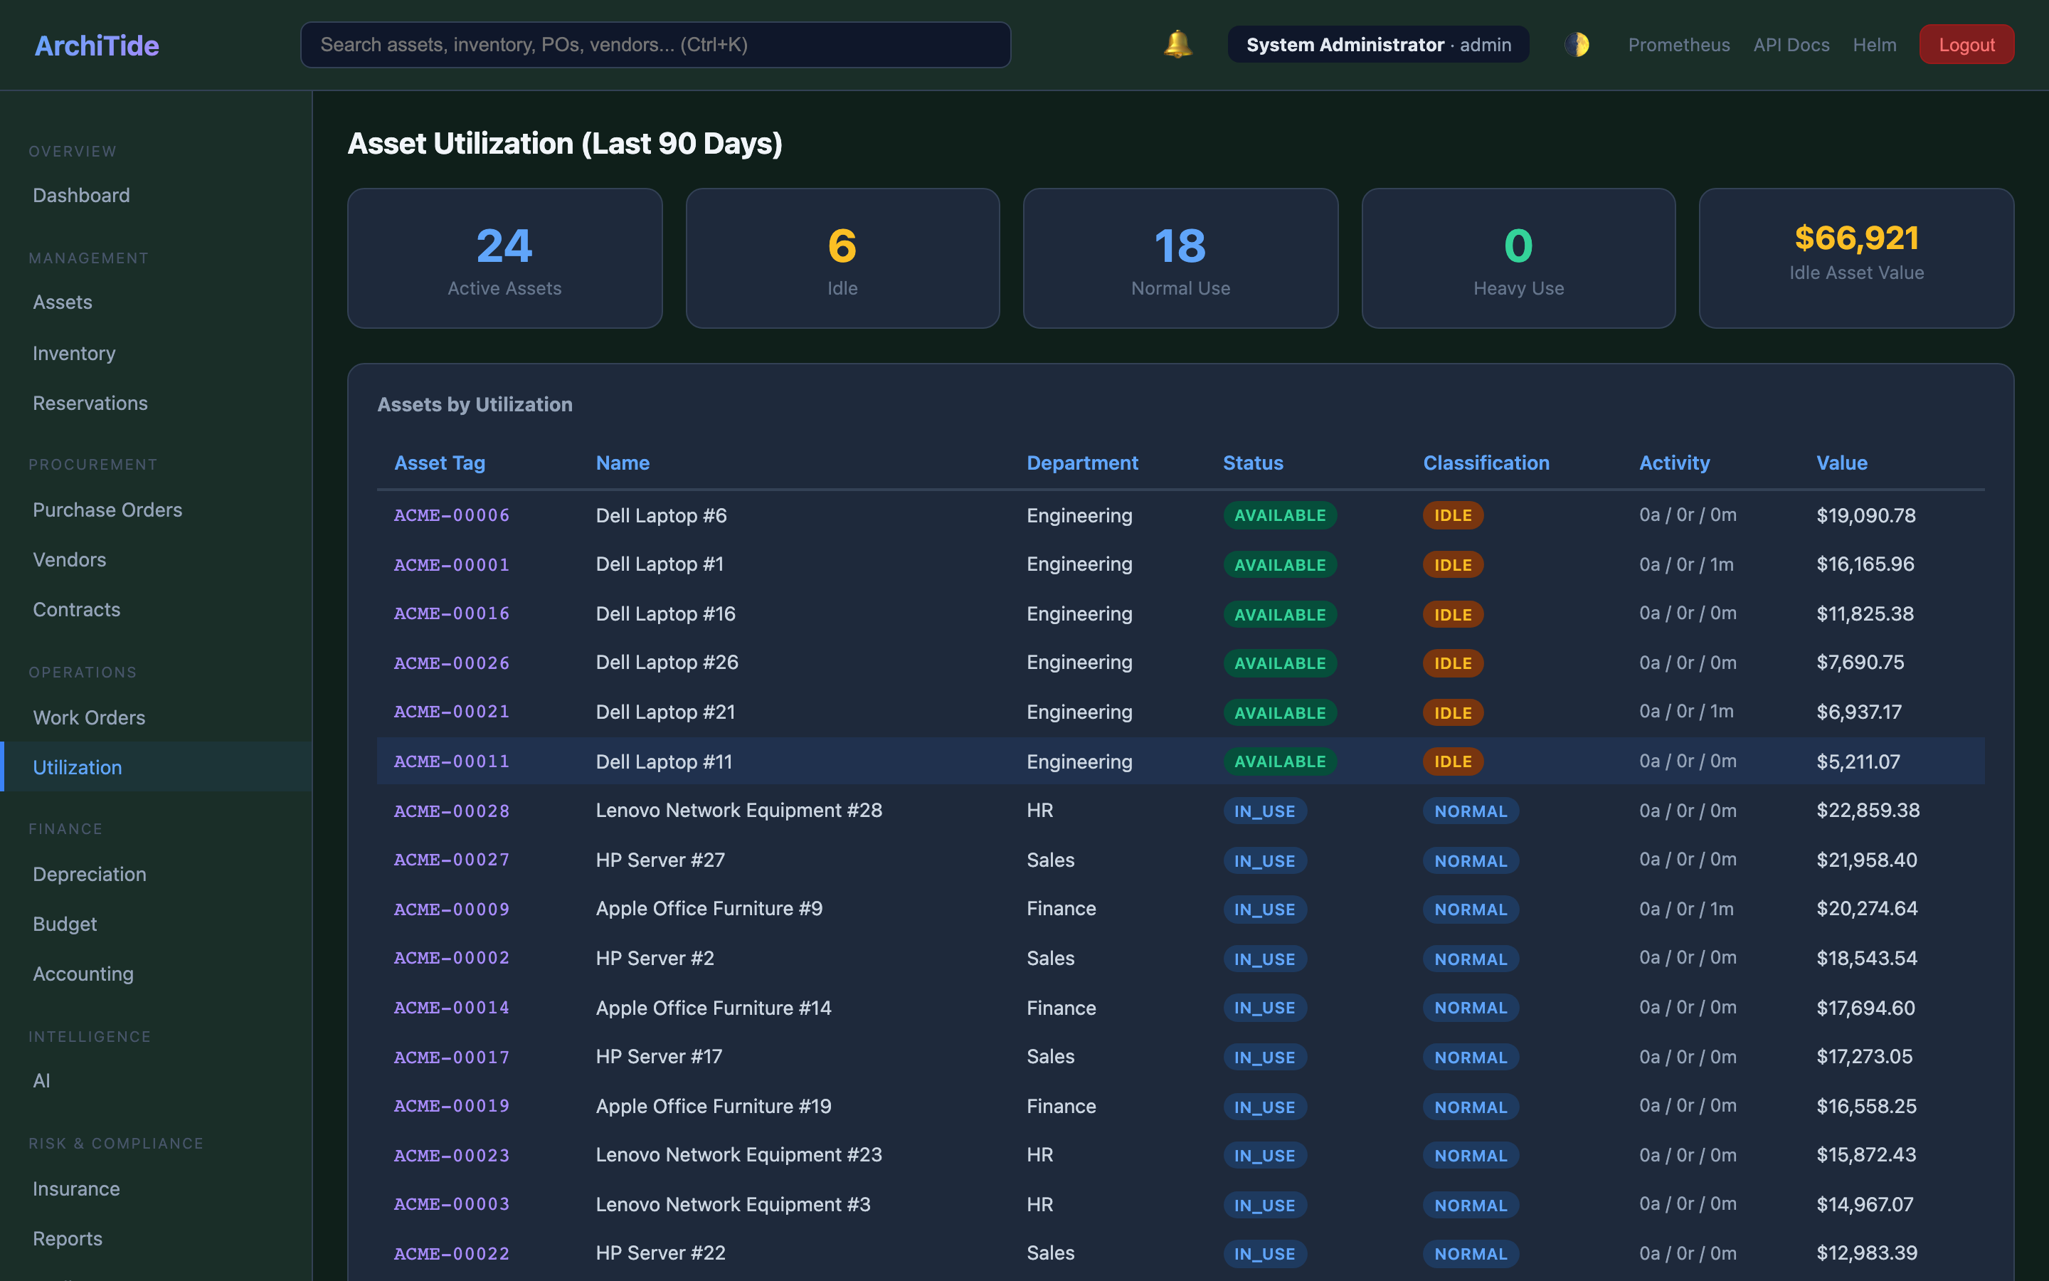Image resolution: width=2049 pixels, height=1281 pixels.
Task: Open Reports under Risk & Compliance
Action: click(67, 1238)
